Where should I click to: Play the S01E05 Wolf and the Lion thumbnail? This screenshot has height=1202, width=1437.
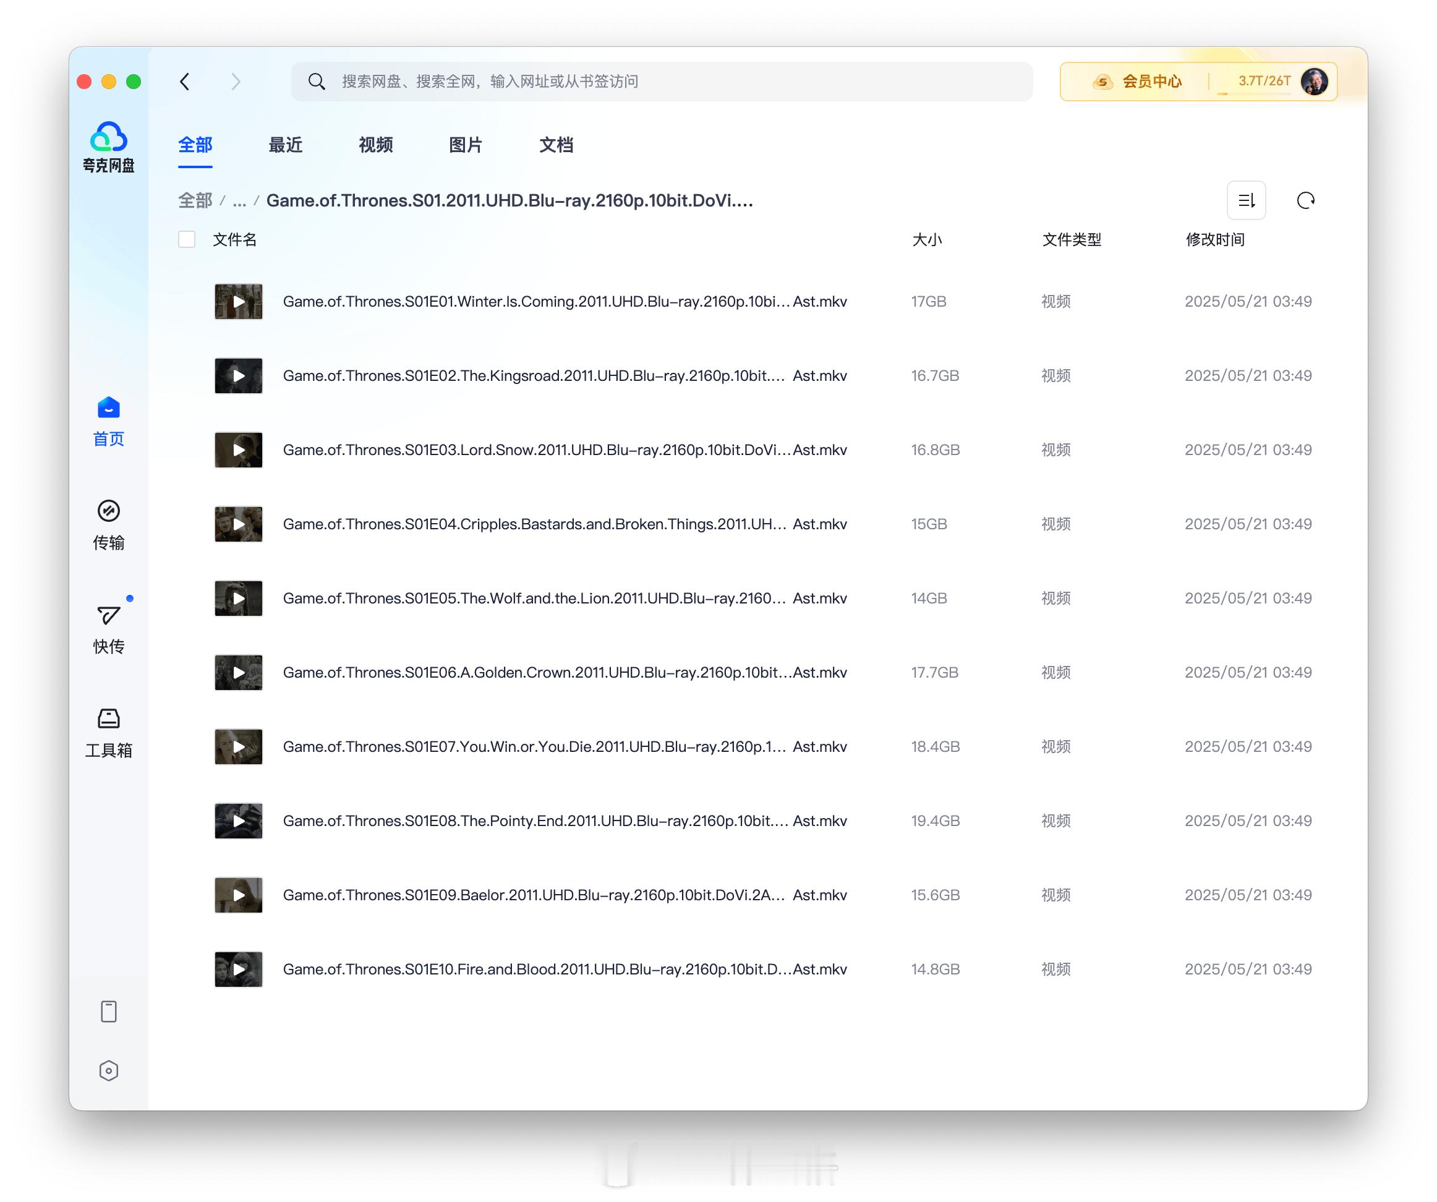pyautogui.click(x=238, y=598)
